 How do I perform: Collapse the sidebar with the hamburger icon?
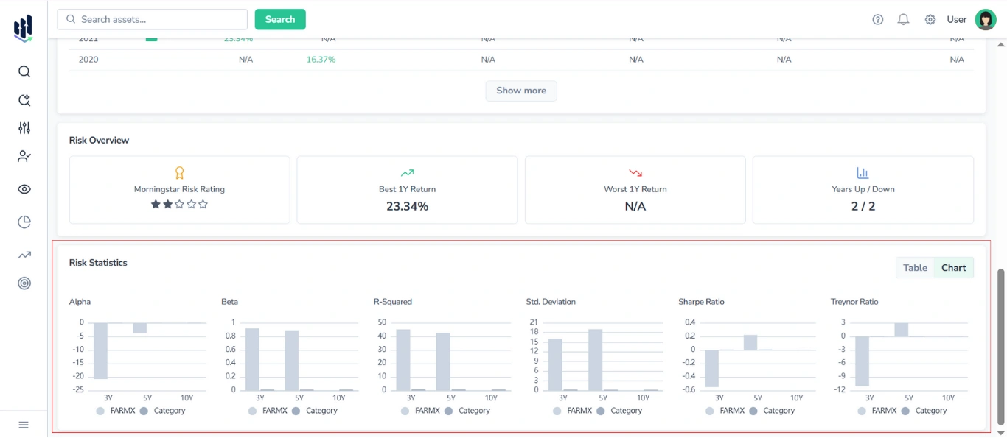click(x=23, y=424)
